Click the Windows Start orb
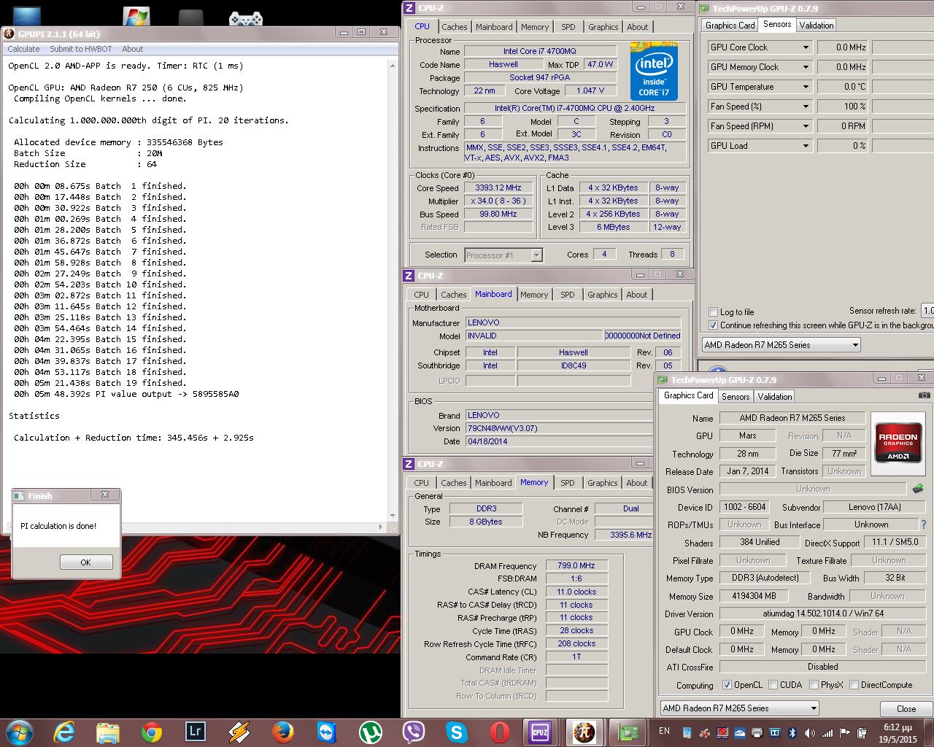 (19, 732)
